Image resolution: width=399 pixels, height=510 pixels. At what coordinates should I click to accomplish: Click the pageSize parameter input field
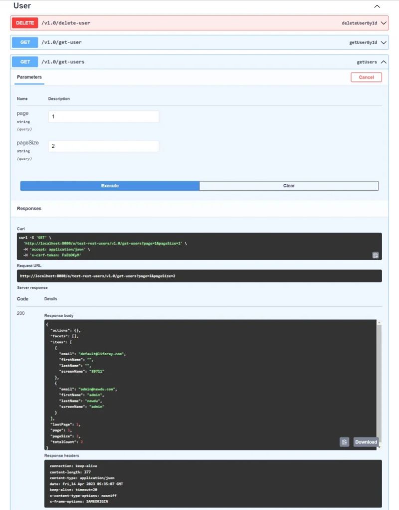[x=103, y=146]
